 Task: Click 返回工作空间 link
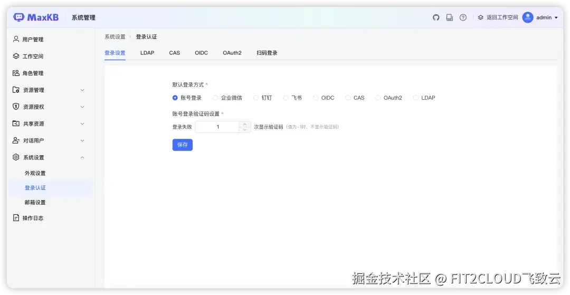point(502,17)
